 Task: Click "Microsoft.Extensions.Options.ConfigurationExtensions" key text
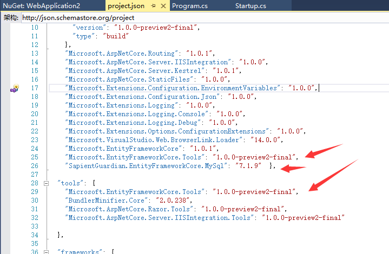click(x=167, y=131)
